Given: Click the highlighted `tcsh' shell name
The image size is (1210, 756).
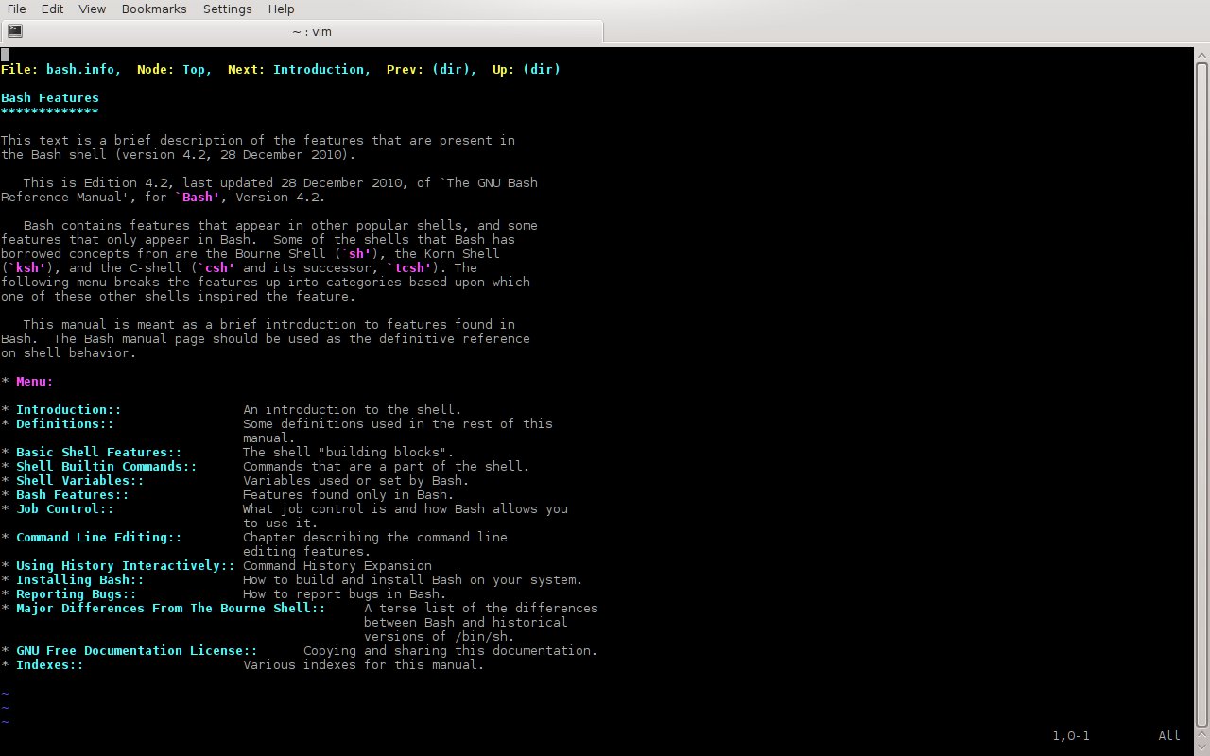Looking at the screenshot, I should pyautogui.click(x=409, y=267).
